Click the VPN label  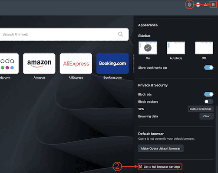click(141, 109)
